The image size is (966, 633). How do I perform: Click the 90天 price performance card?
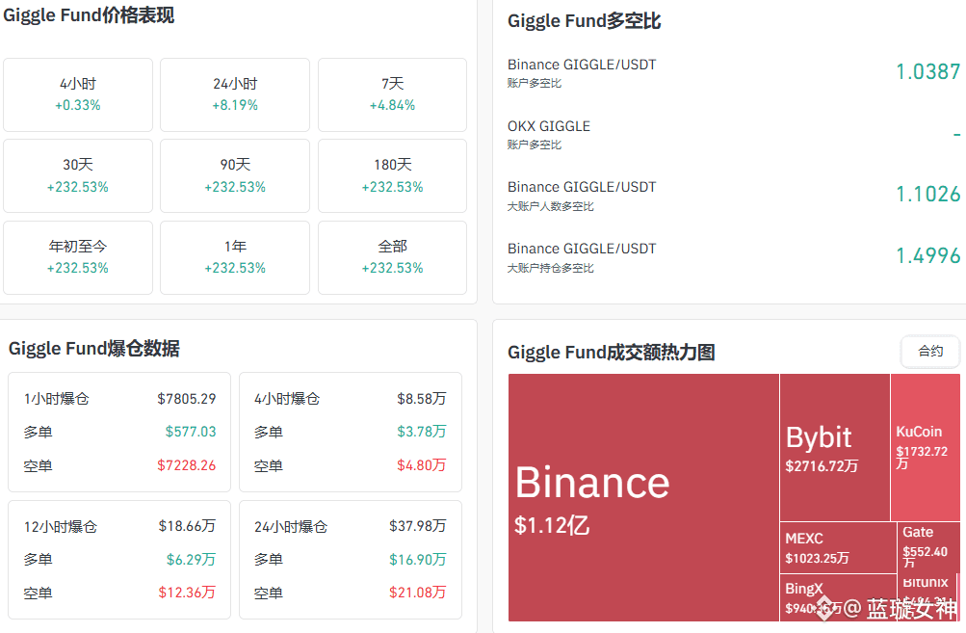[x=235, y=176]
